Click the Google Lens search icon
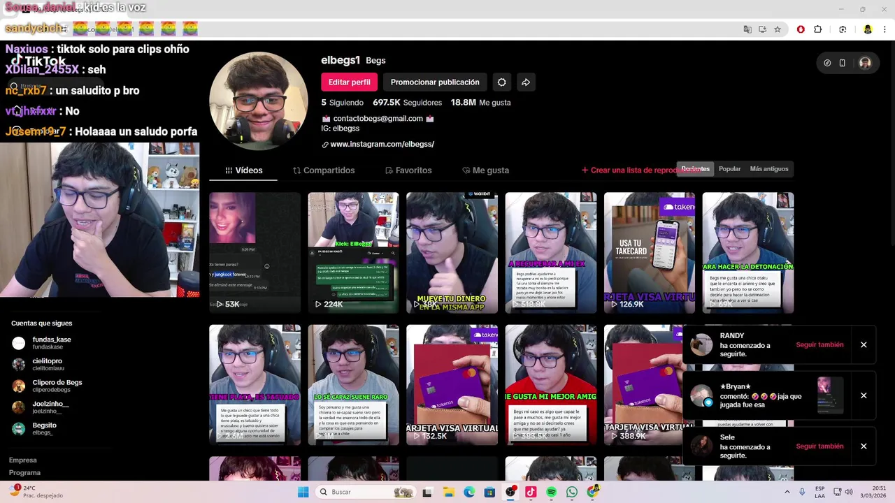 tap(843, 29)
